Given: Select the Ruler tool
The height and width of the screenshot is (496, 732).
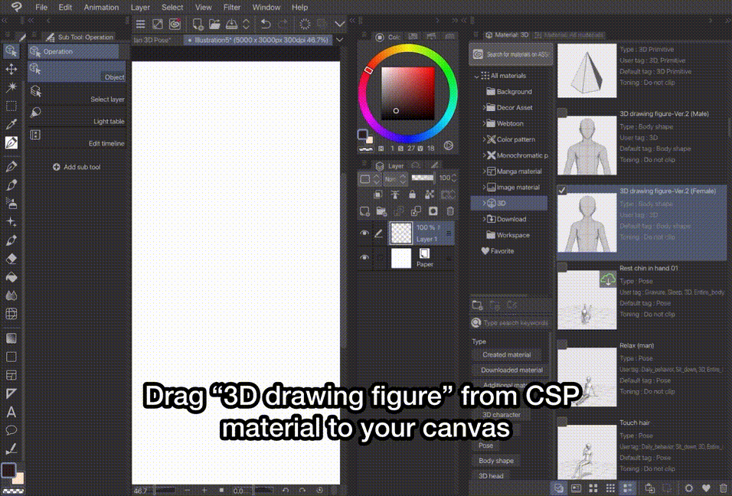Looking at the screenshot, I should coord(11,393).
